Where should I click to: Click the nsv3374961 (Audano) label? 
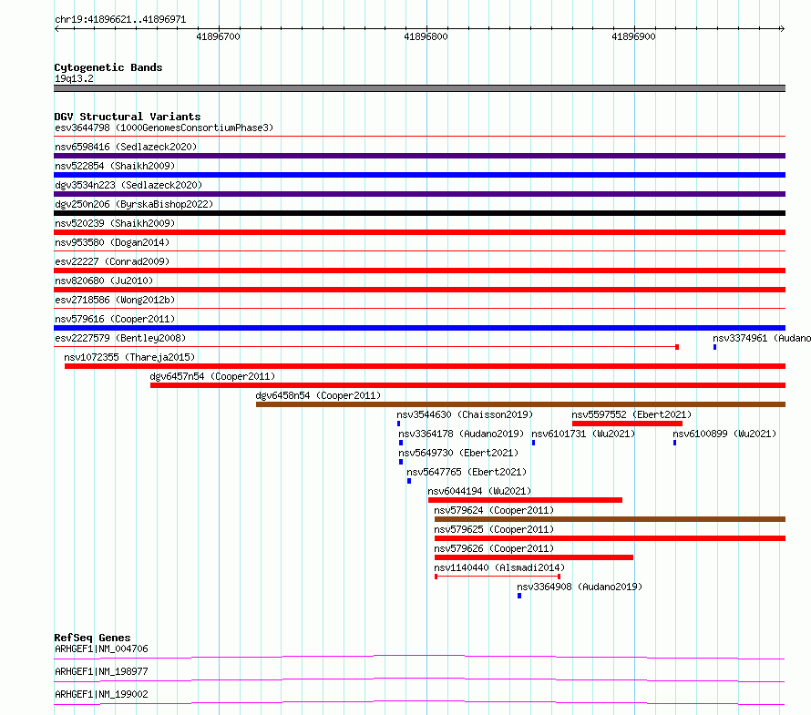point(762,338)
